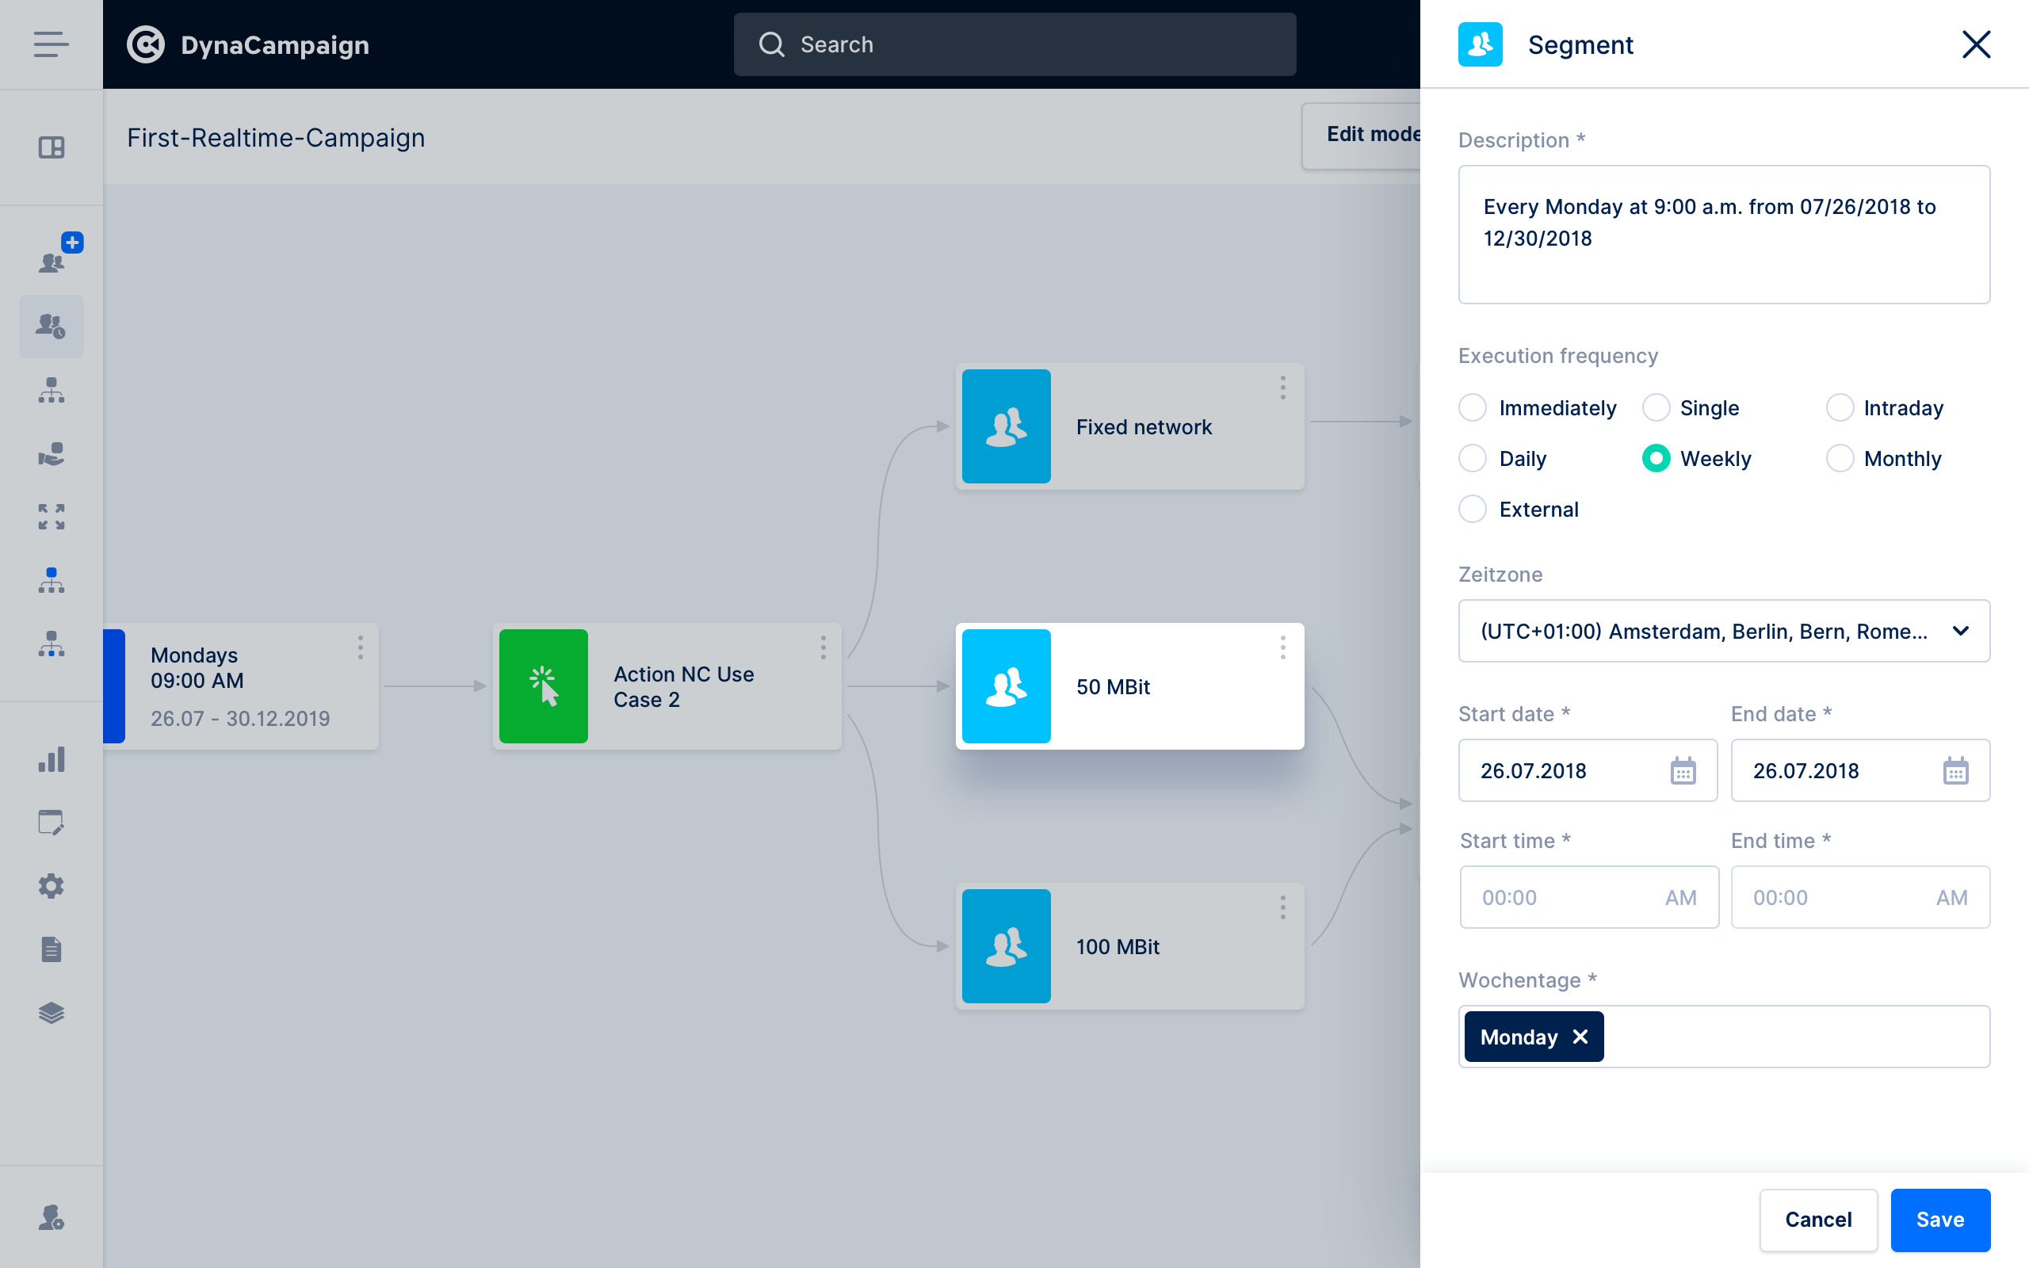Screen dimensions: 2029x1268
Task: Select the Daily execution frequency
Action: tap(1473, 459)
